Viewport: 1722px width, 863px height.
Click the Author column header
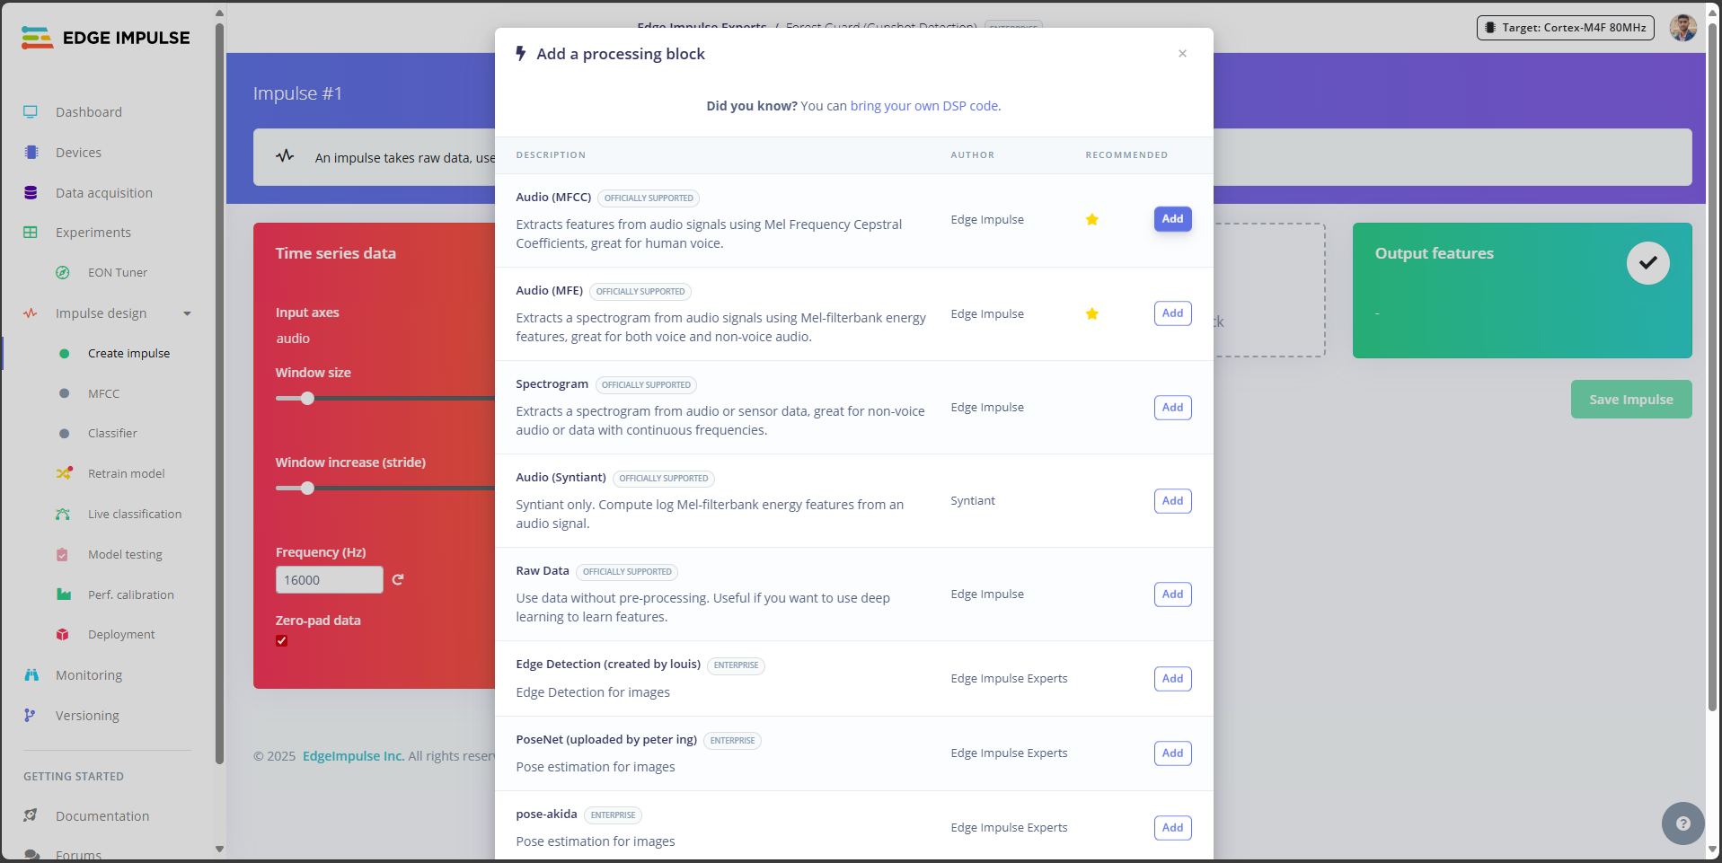click(x=973, y=155)
